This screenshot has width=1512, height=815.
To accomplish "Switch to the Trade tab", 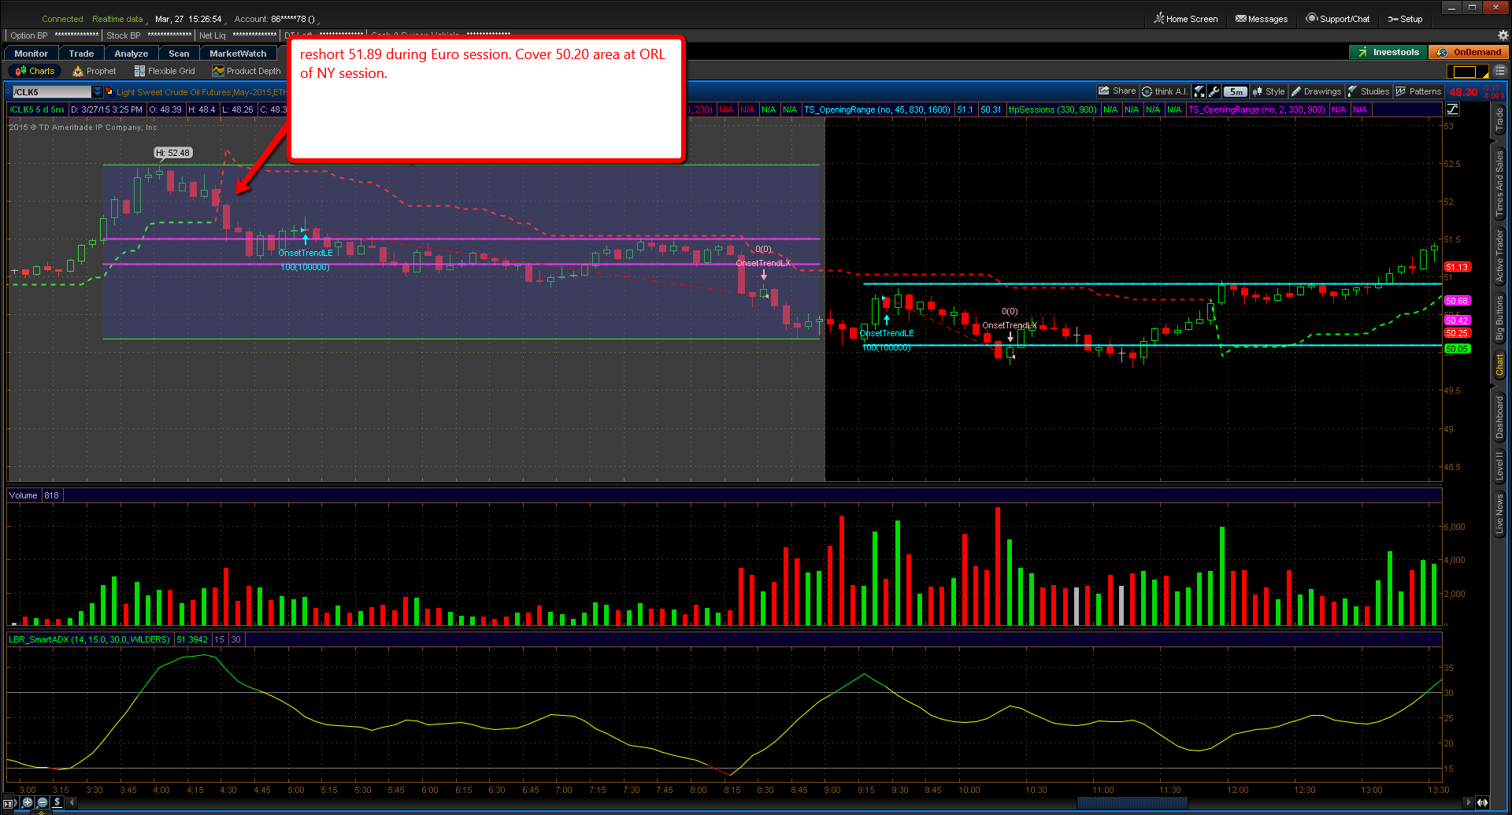I will 81,54.
